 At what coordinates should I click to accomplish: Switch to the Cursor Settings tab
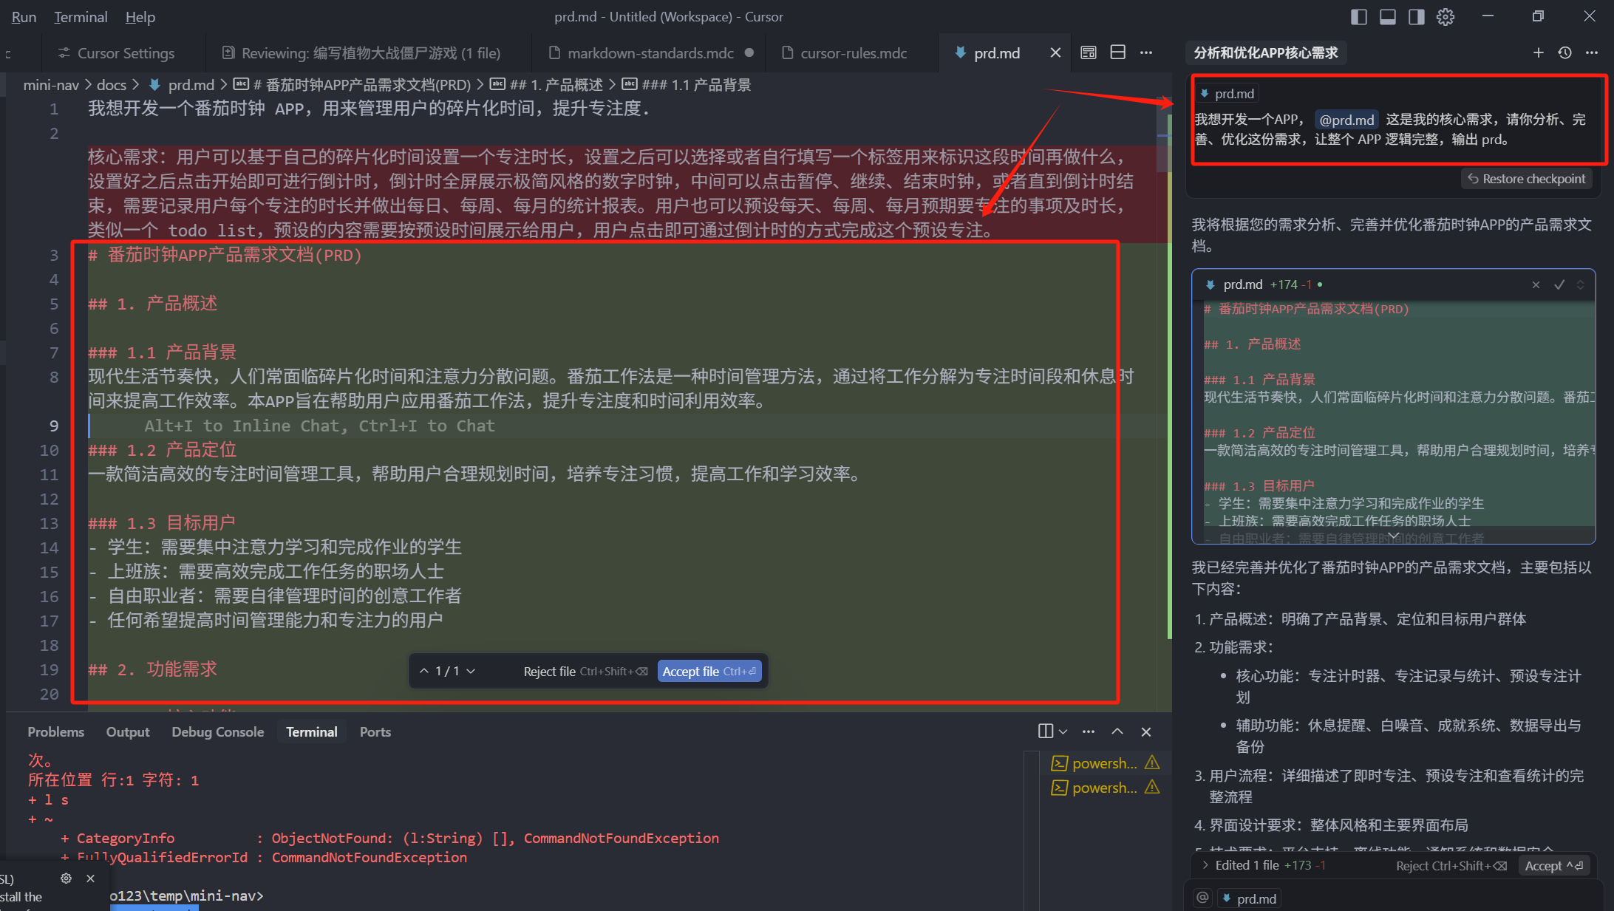pos(117,52)
